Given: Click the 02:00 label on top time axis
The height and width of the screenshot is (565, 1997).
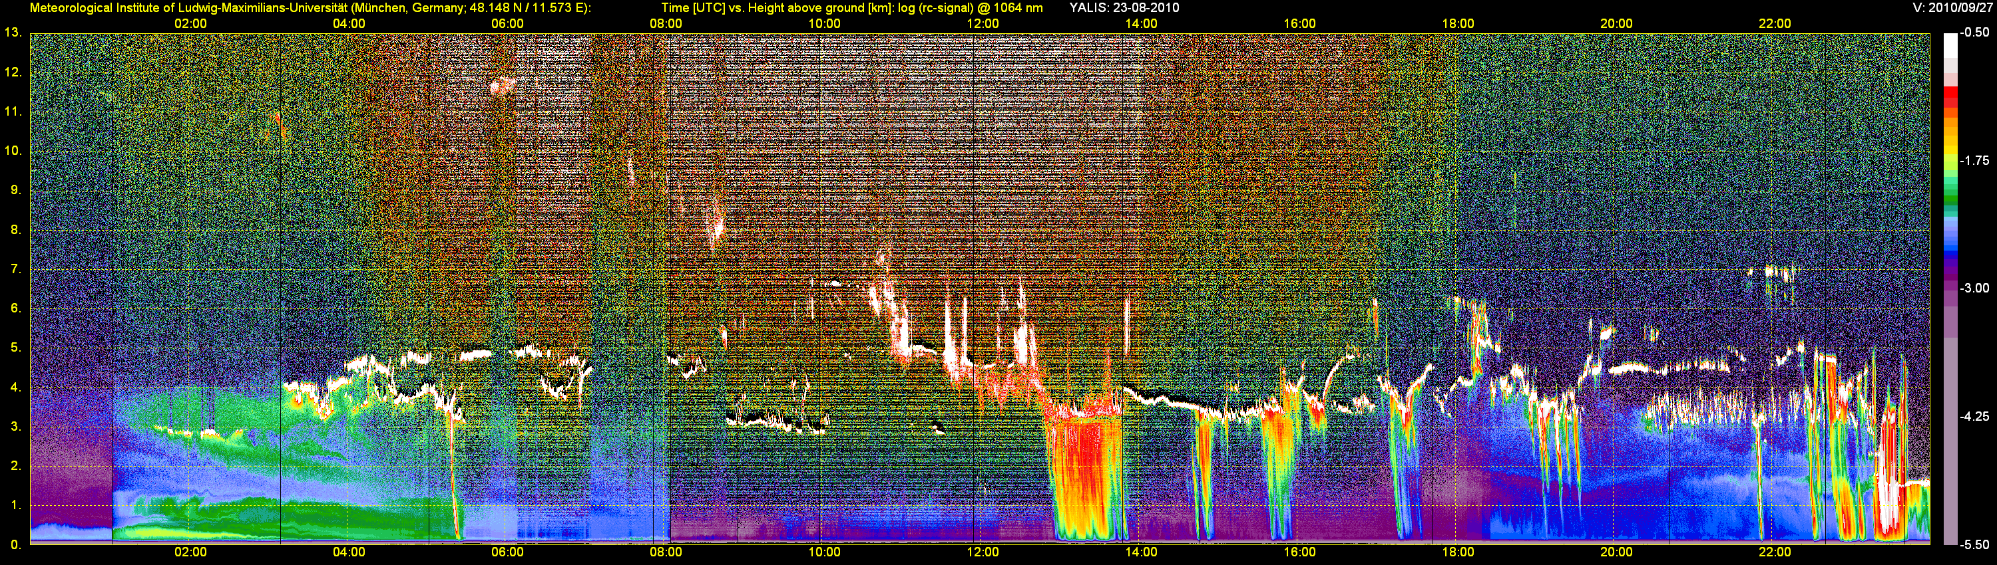Looking at the screenshot, I should coord(190,23).
